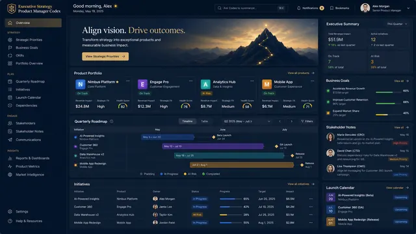Image resolution: width=416 pixels, height=234 pixels.
Task: Click the Nimbus Platform N icon
Action: point(81,84)
